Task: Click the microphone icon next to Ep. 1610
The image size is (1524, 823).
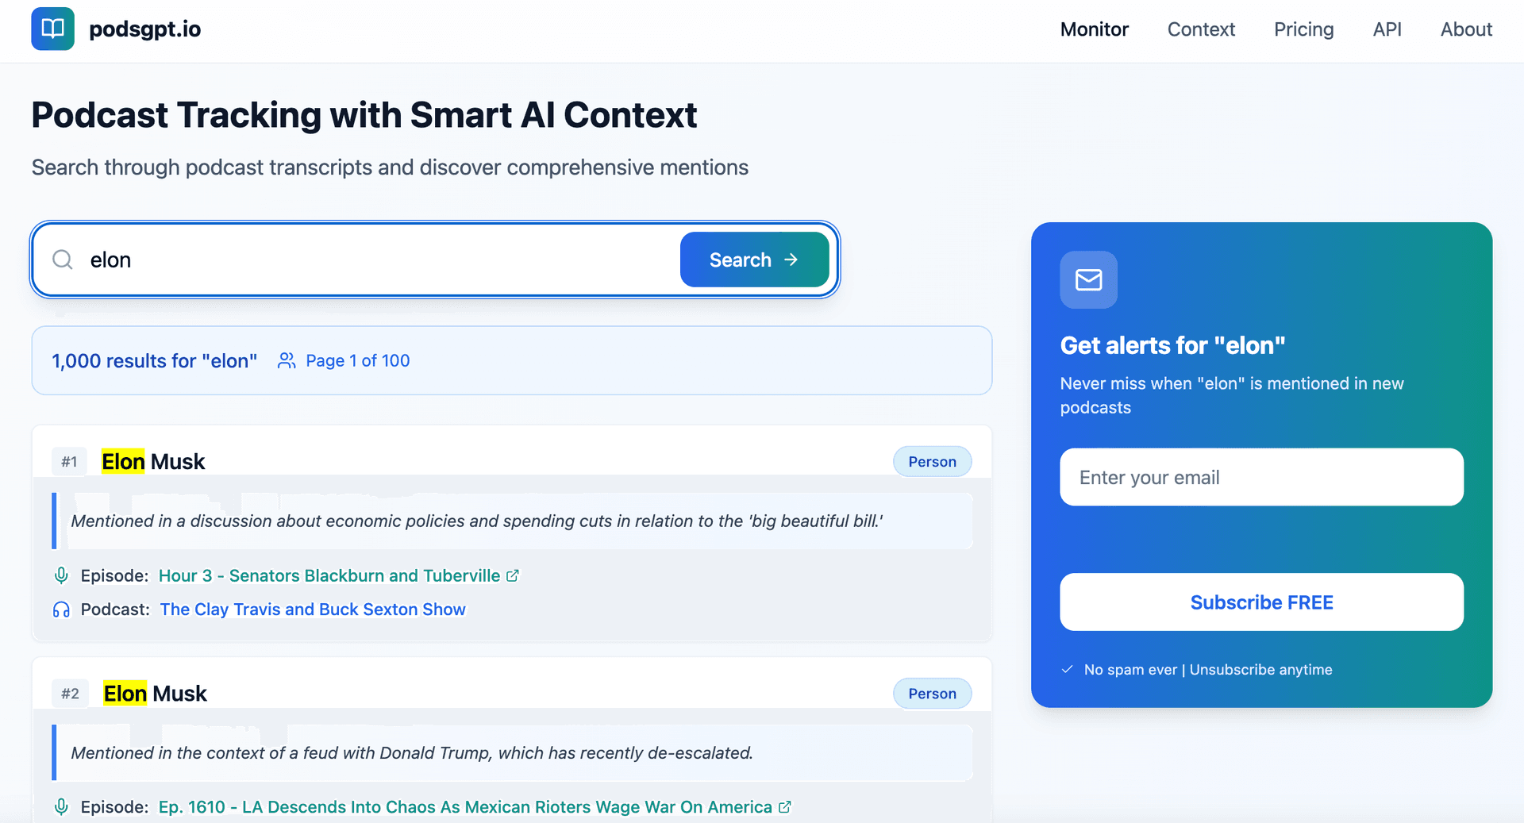Action: [x=61, y=806]
